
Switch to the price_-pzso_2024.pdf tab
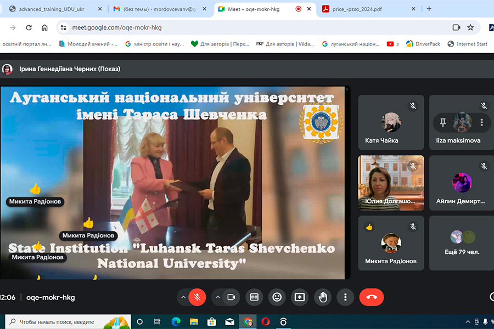point(366,9)
